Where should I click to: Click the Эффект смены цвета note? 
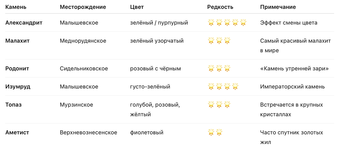(289, 23)
